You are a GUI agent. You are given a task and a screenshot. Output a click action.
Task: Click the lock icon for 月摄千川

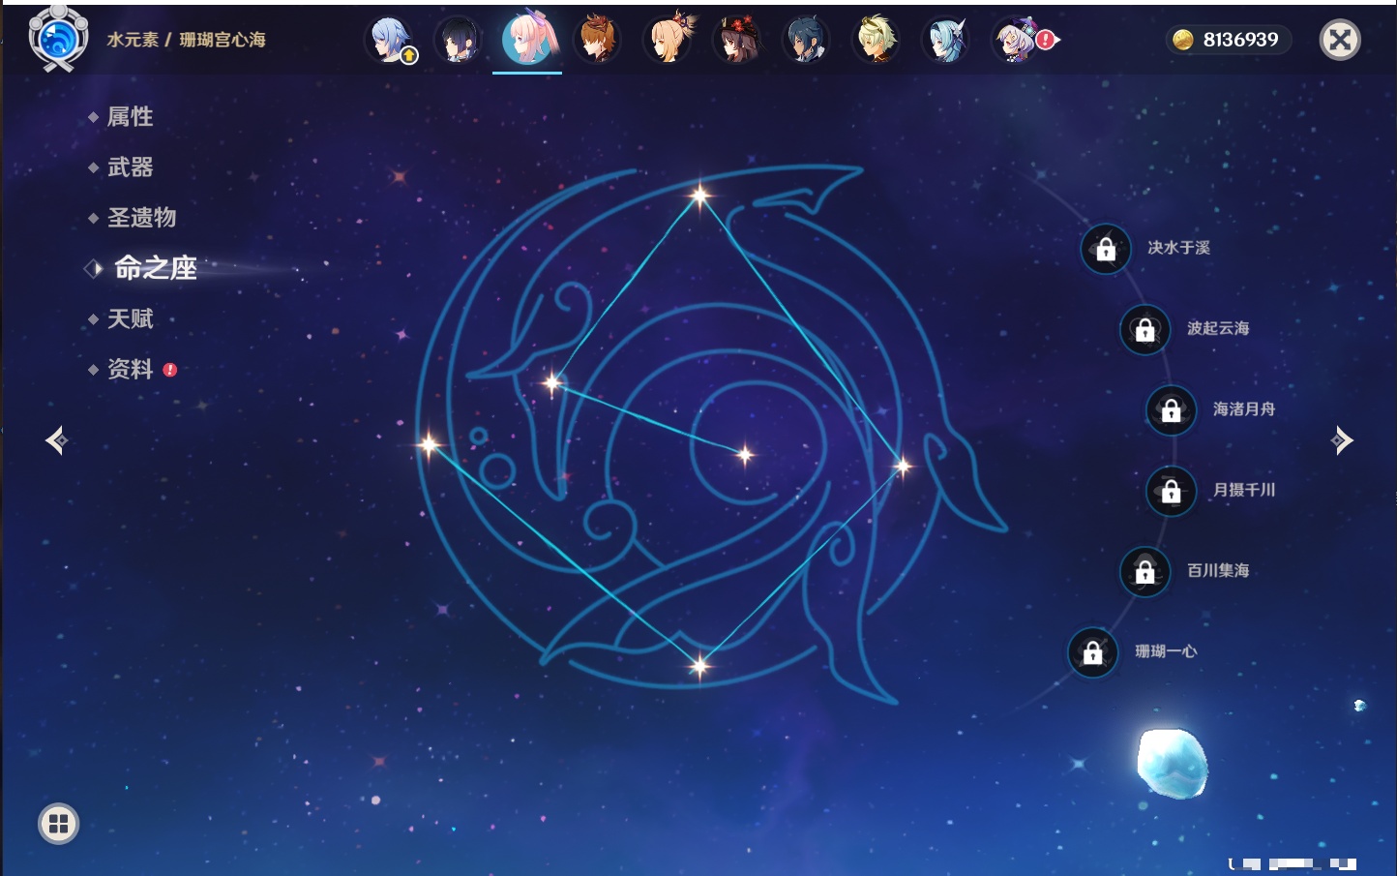pyautogui.click(x=1171, y=491)
